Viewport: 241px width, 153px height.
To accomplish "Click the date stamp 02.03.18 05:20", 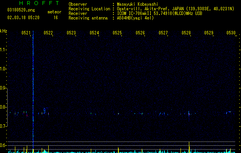I will (23, 18).
